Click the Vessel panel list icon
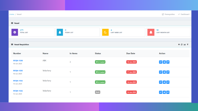 pyautogui.click(x=12, y=23)
